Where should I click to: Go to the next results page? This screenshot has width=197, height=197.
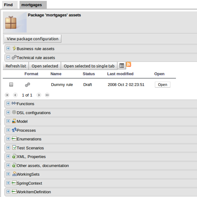tap(39, 95)
